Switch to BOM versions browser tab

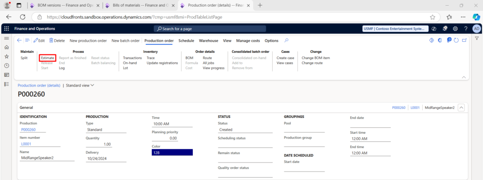click(65, 5)
